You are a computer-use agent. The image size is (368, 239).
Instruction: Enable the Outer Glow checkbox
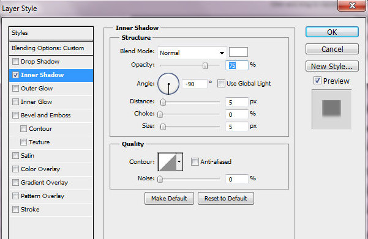[x=15, y=89]
